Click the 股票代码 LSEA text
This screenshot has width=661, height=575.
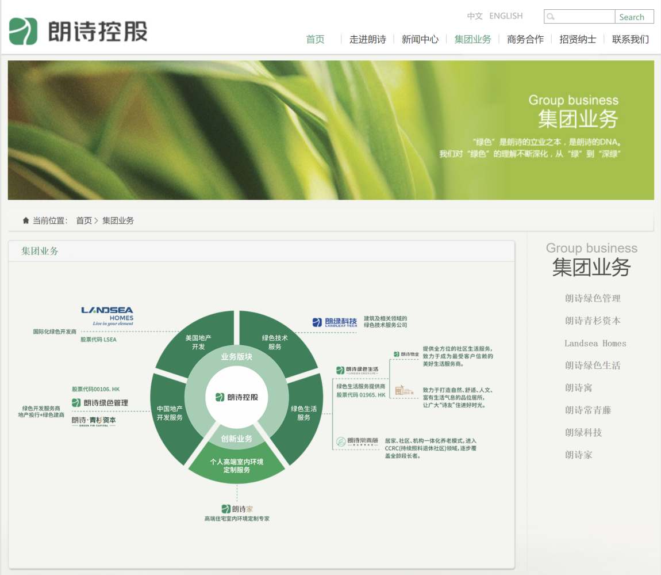tap(98, 340)
